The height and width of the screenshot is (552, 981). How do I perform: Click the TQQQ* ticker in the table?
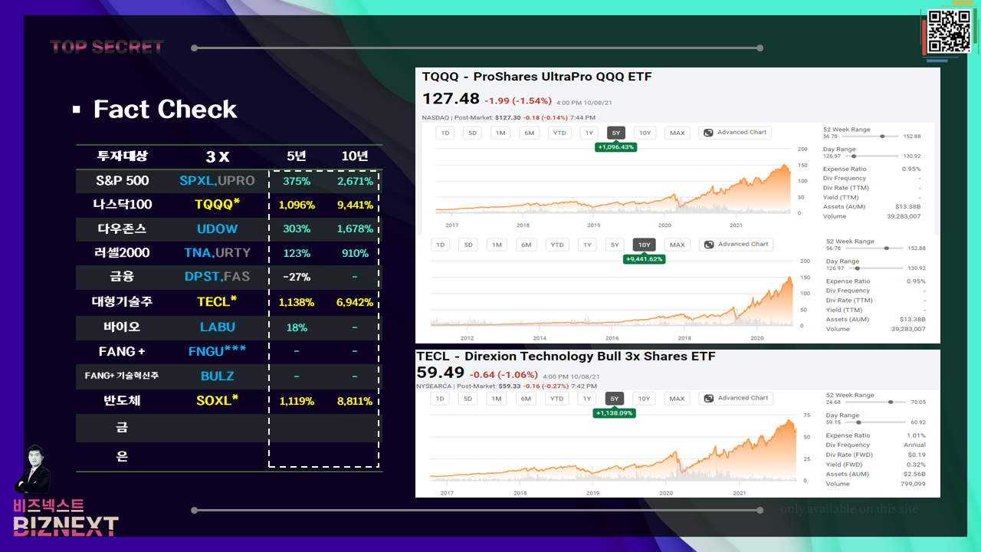pos(217,204)
